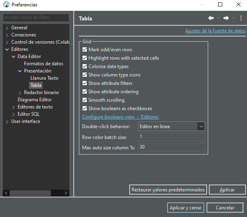The image size is (247, 217).
Task: Focus the filter text search field
Action: 36,17
